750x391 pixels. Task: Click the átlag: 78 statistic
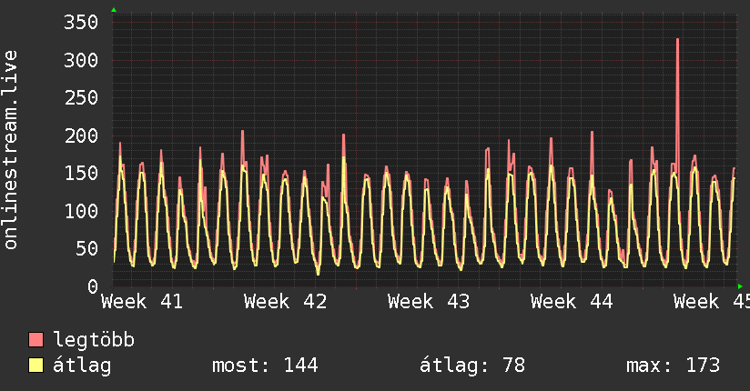coord(472,366)
